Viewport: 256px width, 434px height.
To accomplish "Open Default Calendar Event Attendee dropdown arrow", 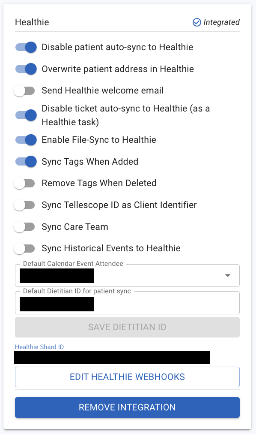I will [228, 275].
